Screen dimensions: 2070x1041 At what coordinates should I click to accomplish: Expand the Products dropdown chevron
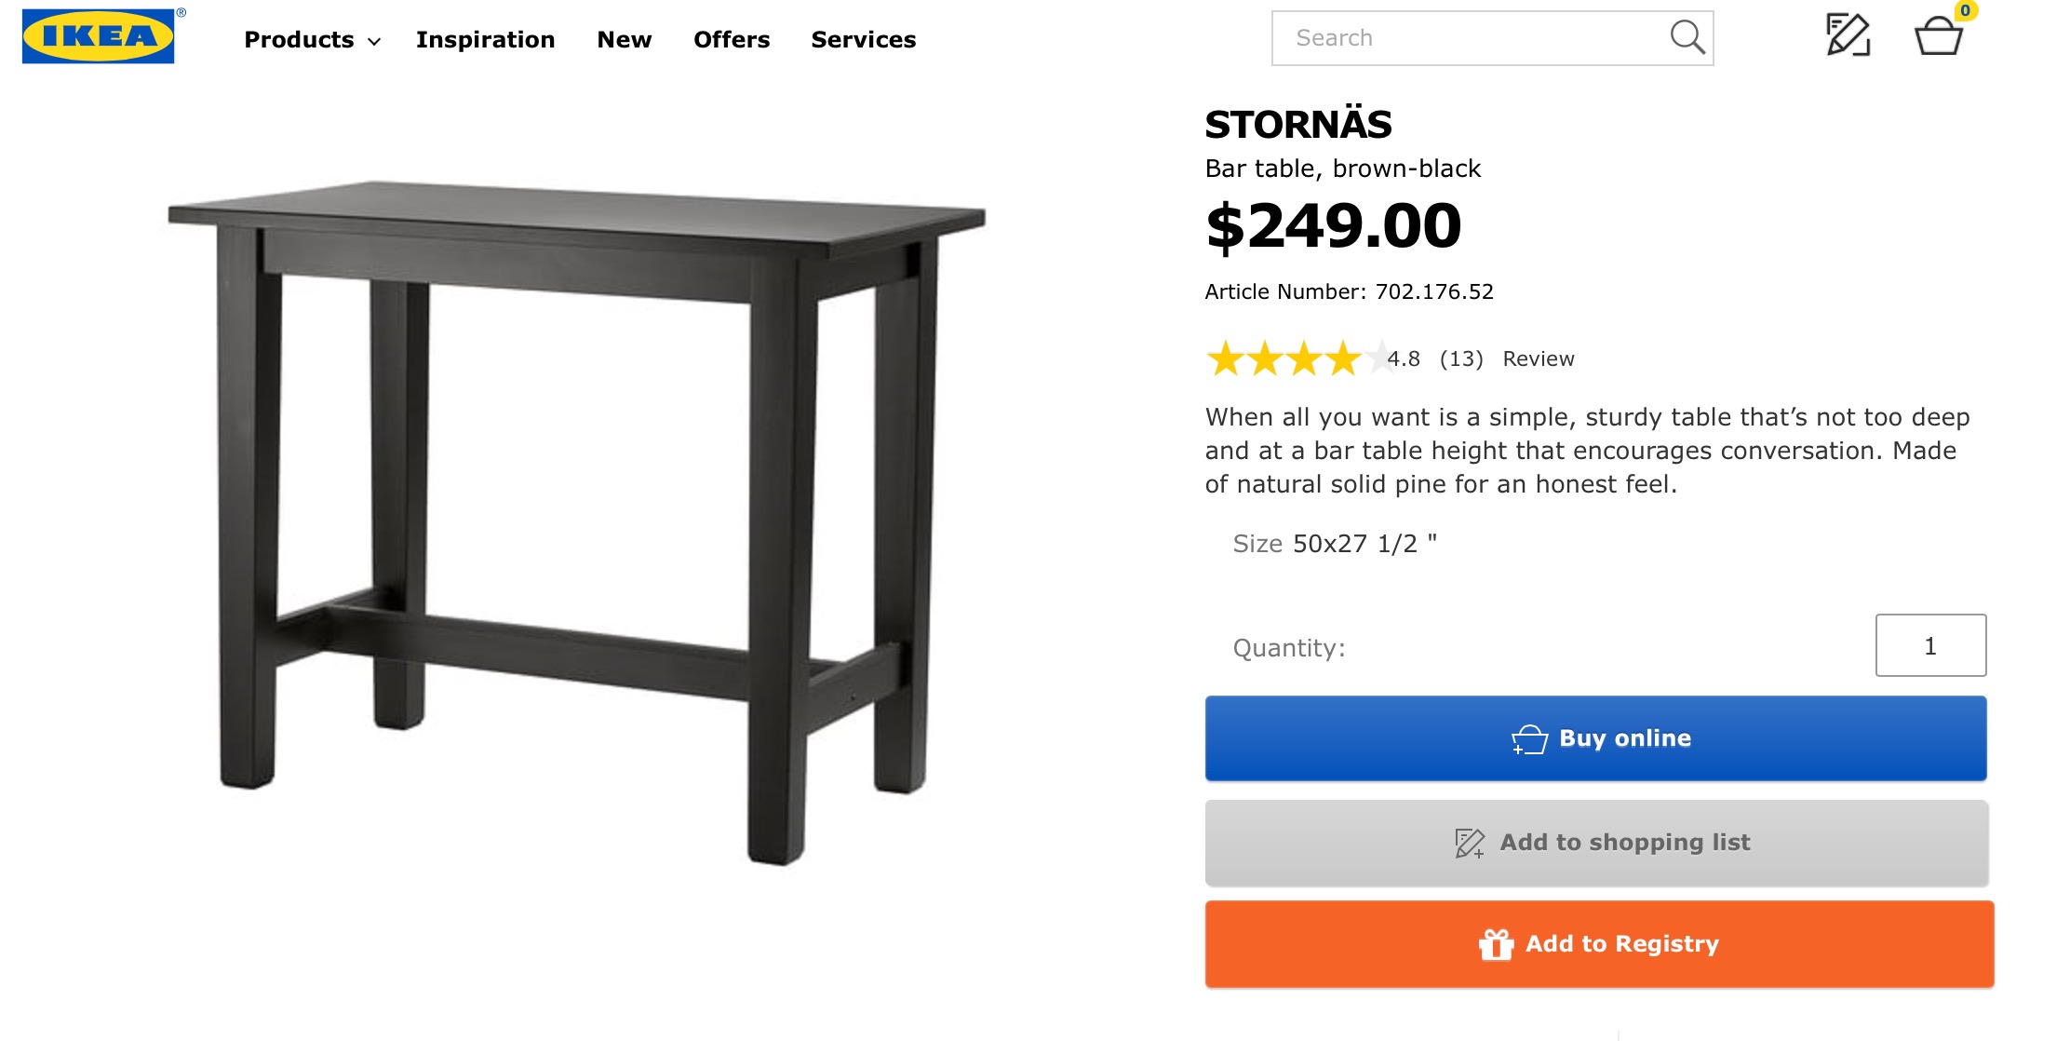pos(374,41)
